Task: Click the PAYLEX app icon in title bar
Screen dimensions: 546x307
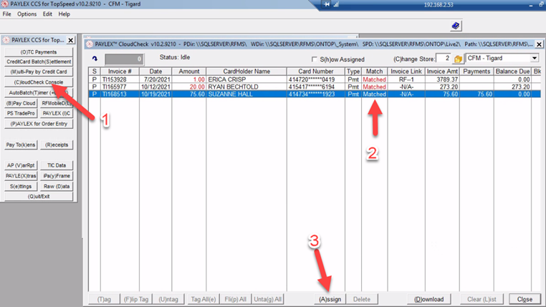Action: pyautogui.click(x=5, y=4)
